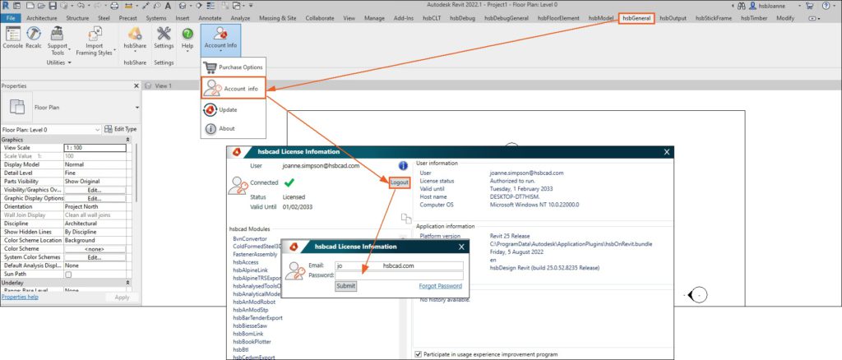Click the Default 3D View house icon
This screenshot has width=842, height=360.
point(183,6)
